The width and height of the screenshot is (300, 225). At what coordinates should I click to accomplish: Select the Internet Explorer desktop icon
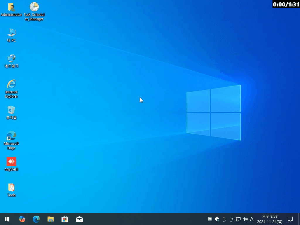tap(11, 89)
